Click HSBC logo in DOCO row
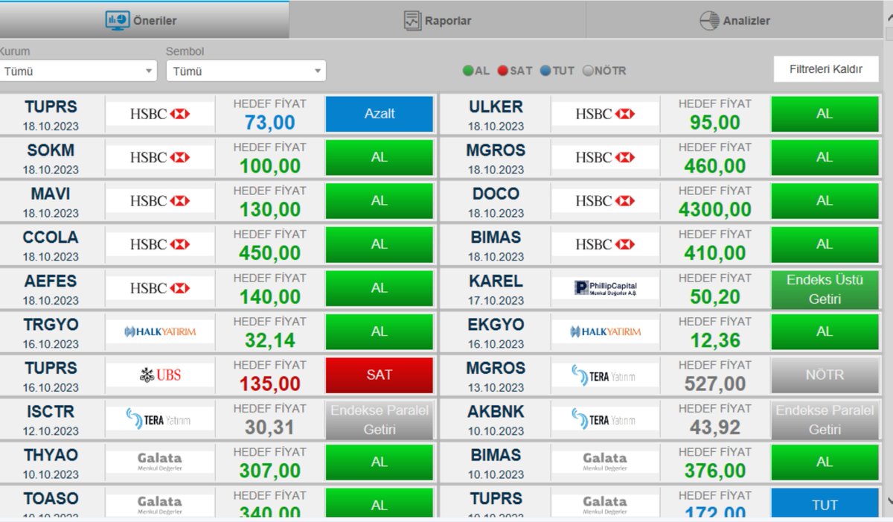 click(x=605, y=201)
